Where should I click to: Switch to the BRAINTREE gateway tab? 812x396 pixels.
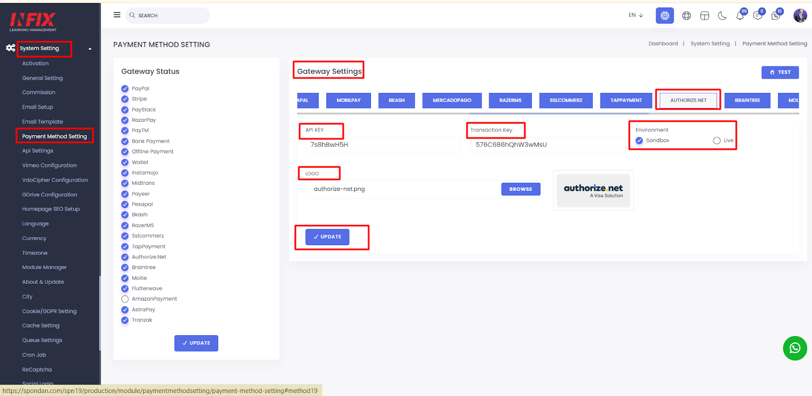[748, 101]
